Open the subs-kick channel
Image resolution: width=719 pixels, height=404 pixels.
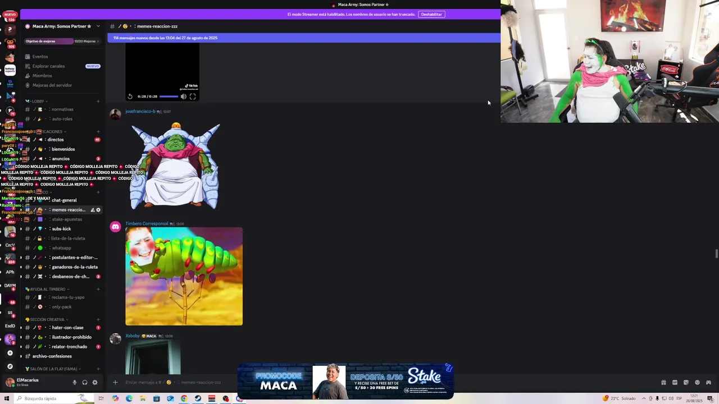tap(61, 229)
